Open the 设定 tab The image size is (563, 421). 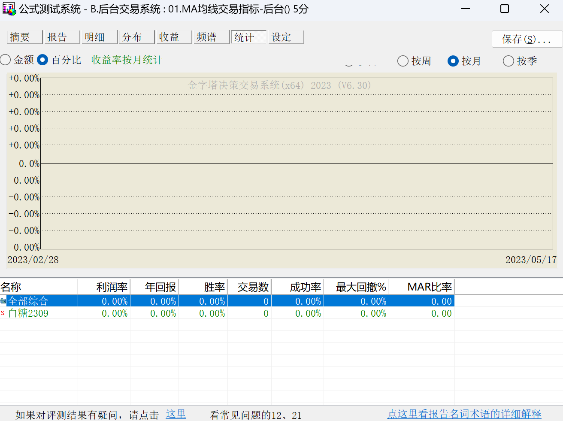point(286,37)
